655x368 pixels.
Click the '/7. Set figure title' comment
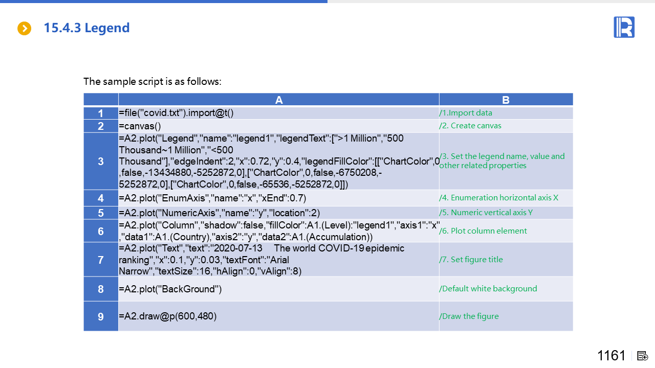tap(471, 260)
